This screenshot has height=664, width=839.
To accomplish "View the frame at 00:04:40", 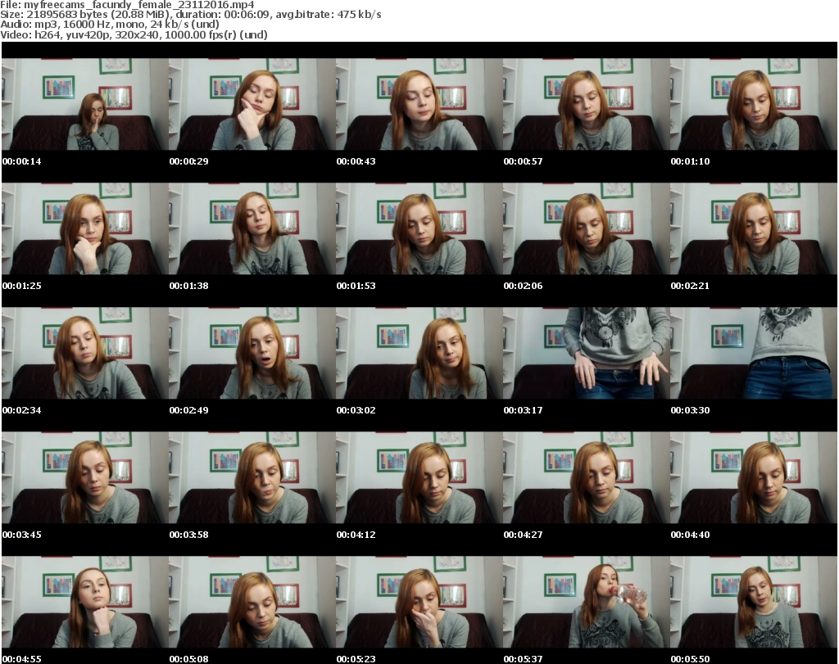I will coord(754,478).
